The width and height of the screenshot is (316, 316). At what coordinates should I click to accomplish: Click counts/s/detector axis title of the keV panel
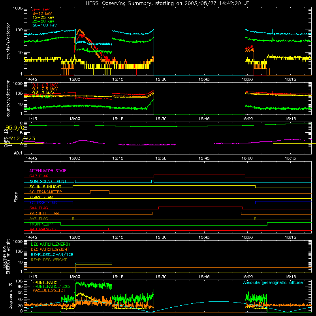point(8,41)
